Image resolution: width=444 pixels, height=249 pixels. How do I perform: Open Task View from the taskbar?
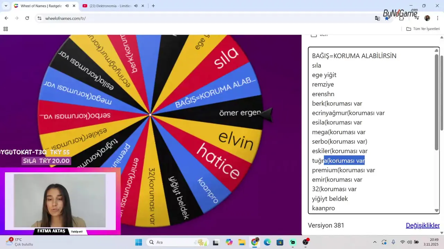[216, 242]
